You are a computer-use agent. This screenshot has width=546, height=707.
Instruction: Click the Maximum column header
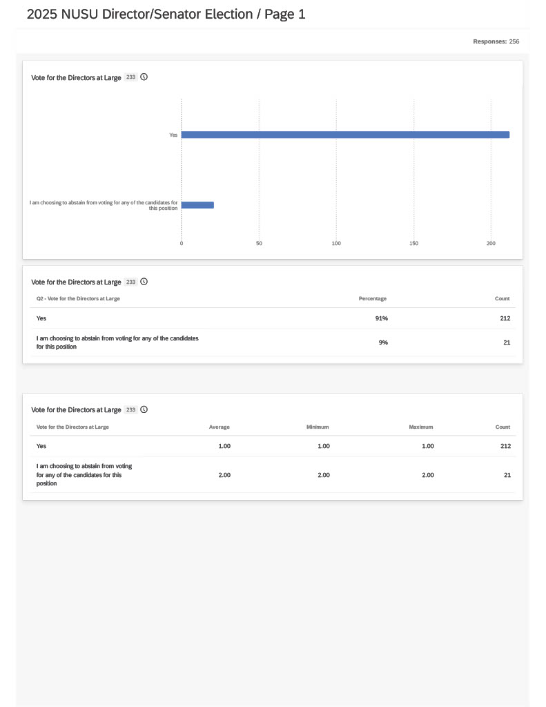(x=420, y=427)
